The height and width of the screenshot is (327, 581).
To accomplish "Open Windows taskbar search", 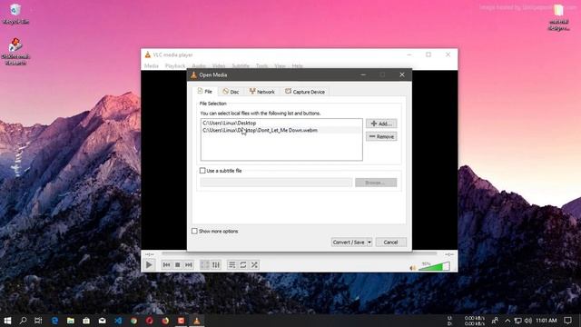I will click(23, 321).
